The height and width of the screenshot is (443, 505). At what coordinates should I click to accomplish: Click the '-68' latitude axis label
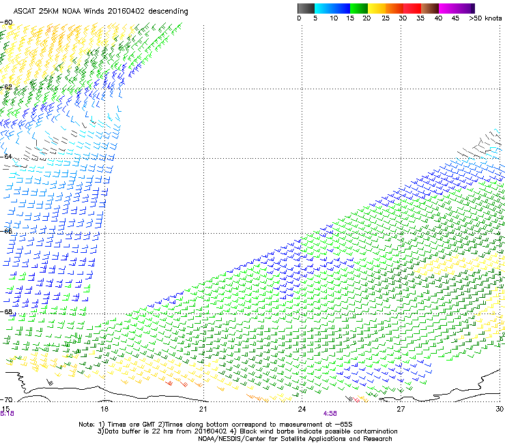tap(6, 311)
